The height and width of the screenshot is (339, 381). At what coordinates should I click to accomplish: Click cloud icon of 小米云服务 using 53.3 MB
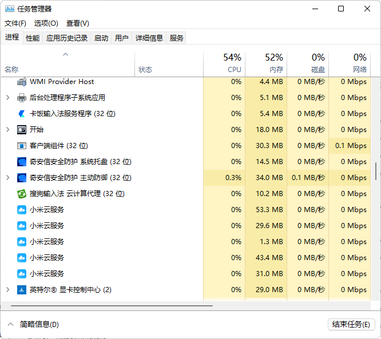22,210
